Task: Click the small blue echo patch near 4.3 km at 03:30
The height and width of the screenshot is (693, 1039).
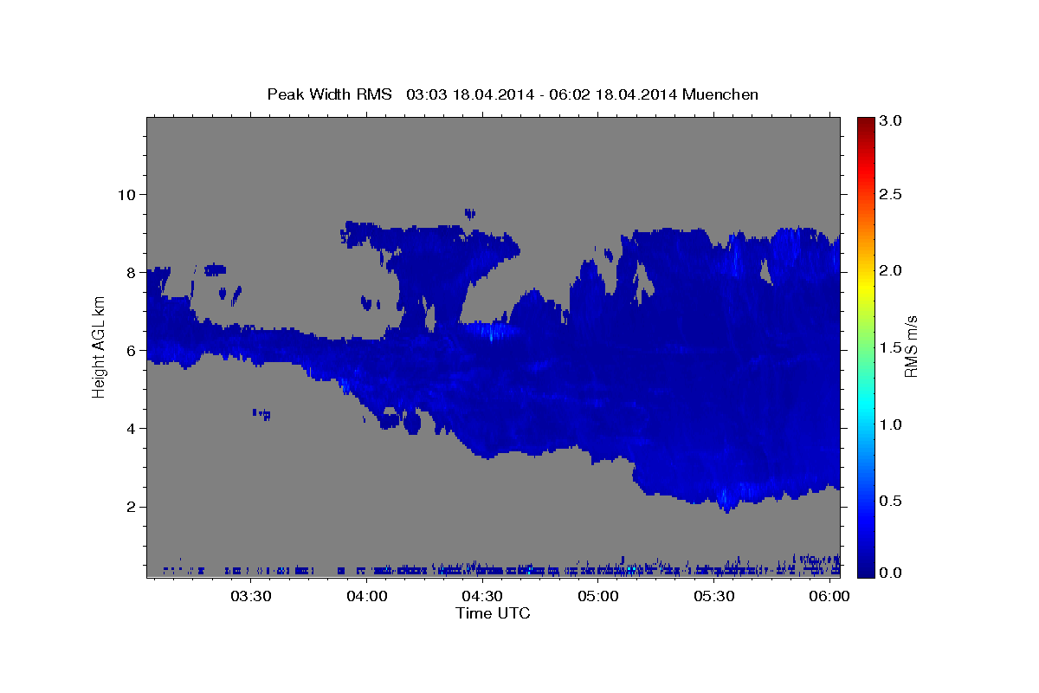Action: [261, 414]
